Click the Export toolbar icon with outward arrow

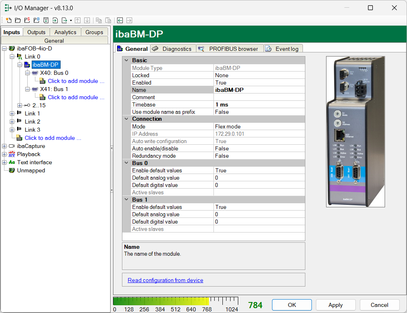[x=64, y=20]
